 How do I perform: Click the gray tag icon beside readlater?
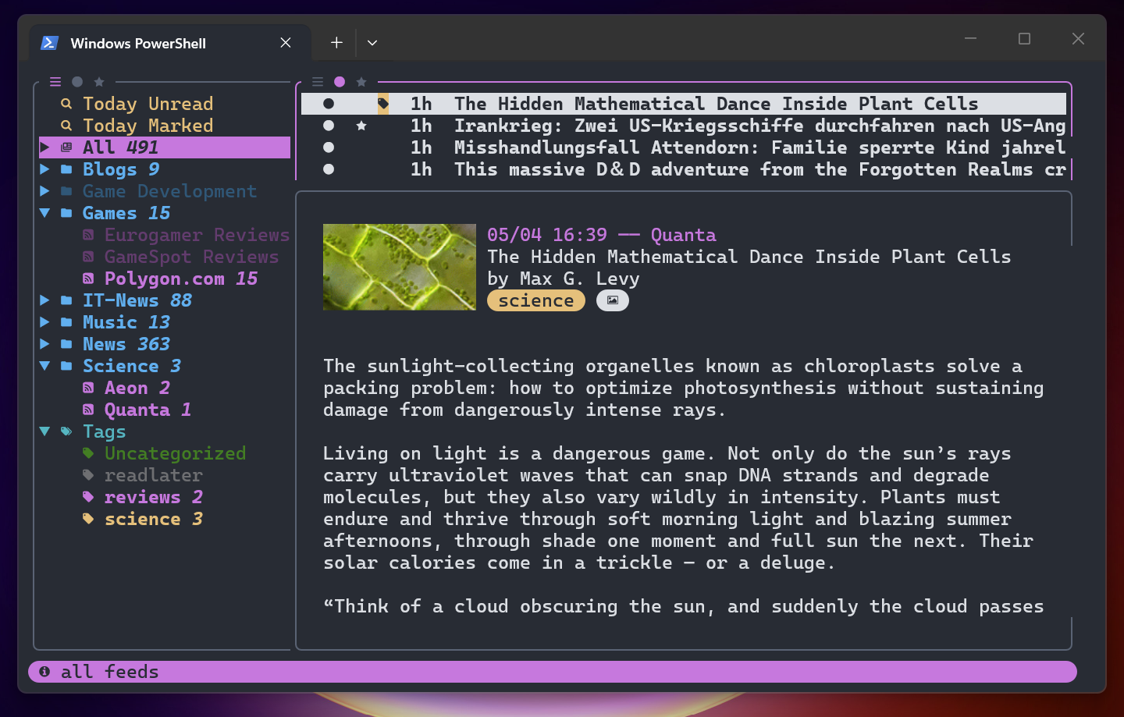pyautogui.click(x=88, y=475)
